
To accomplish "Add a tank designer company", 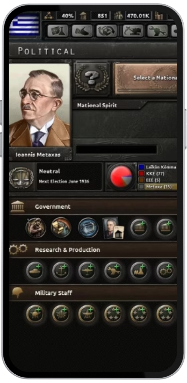I will [35, 271].
